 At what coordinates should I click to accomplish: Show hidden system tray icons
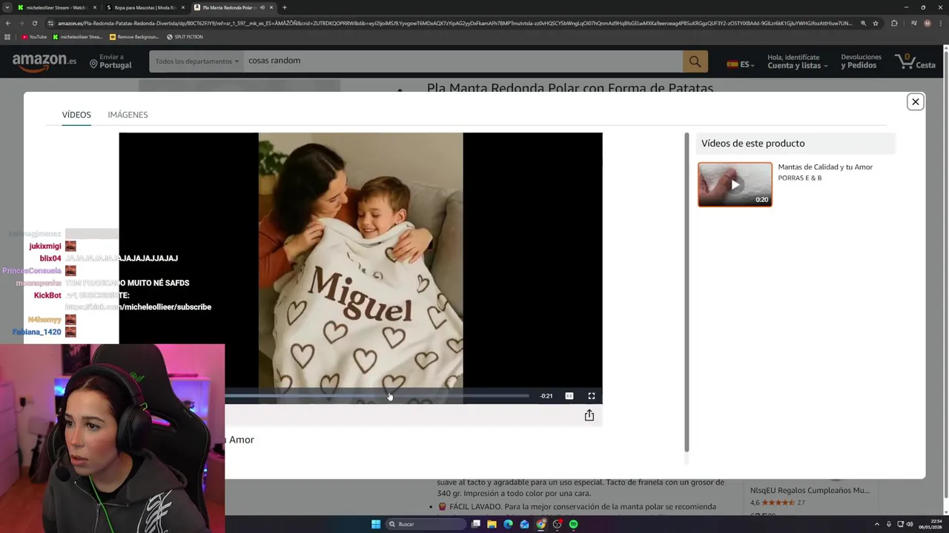877,524
